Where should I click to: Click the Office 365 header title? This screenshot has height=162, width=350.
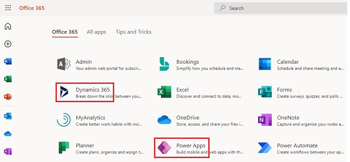pyautogui.click(x=31, y=8)
